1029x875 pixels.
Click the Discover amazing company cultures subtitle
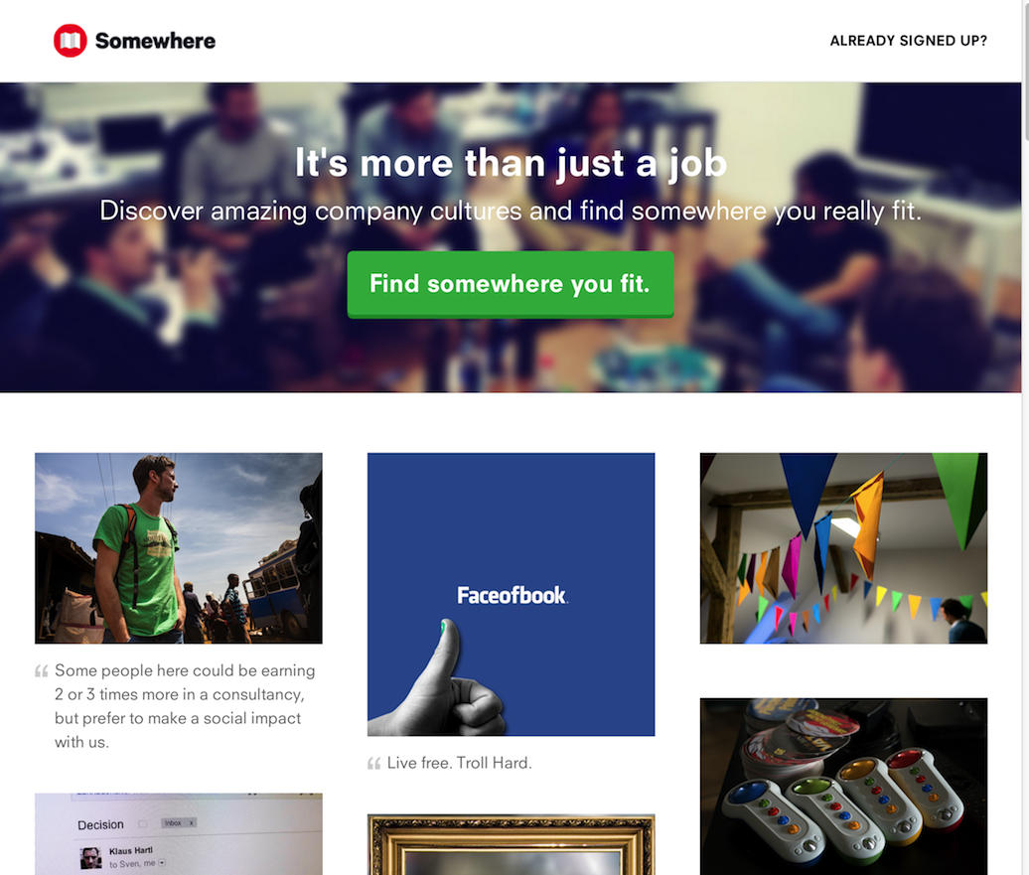click(x=511, y=212)
